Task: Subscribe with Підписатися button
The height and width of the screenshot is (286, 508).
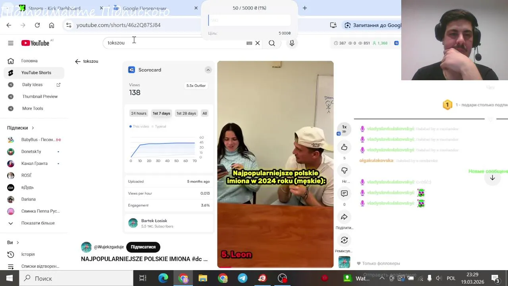Action: point(143,247)
